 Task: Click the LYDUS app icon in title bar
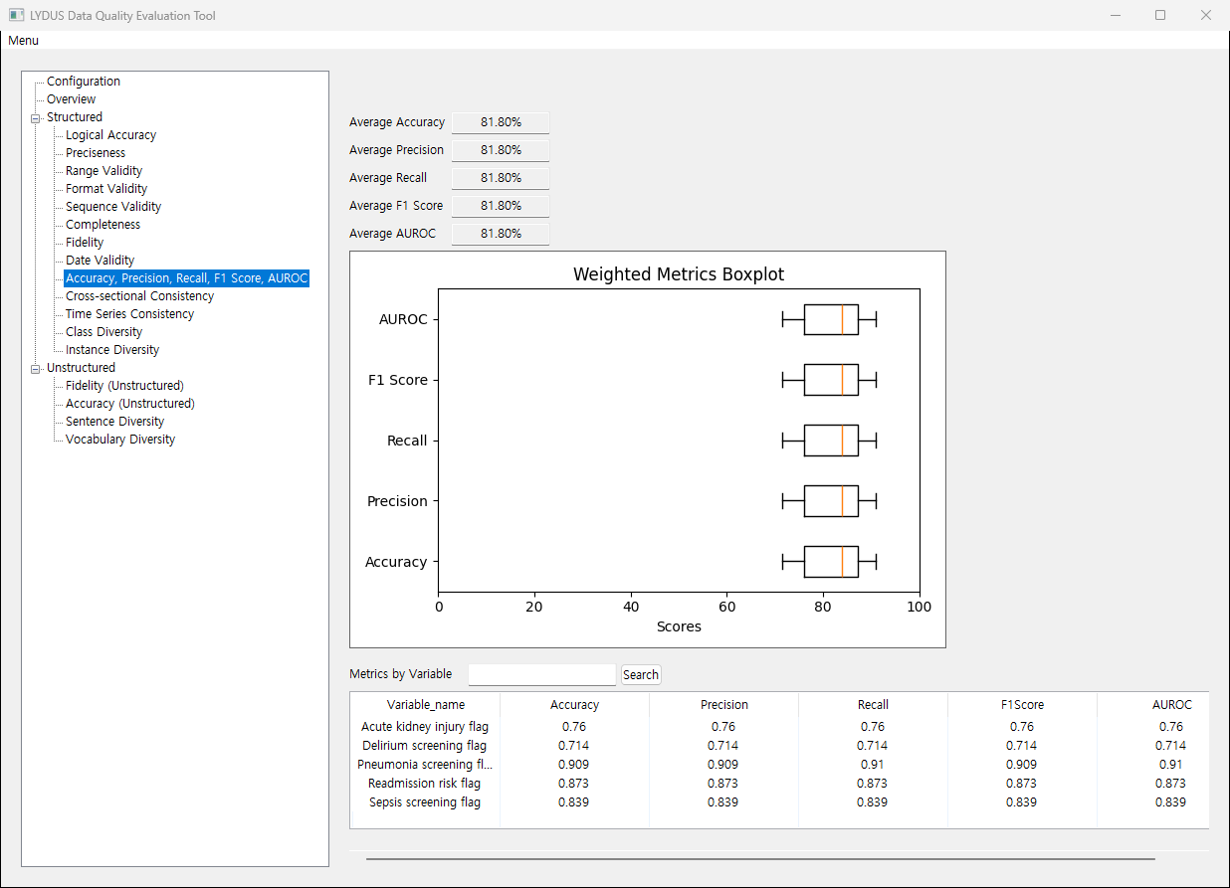(16, 15)
